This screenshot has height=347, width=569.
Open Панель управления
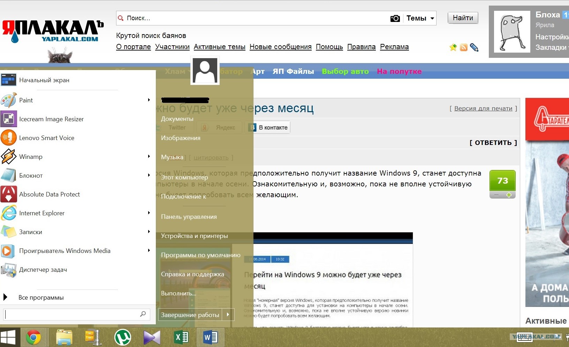(189, 217)
